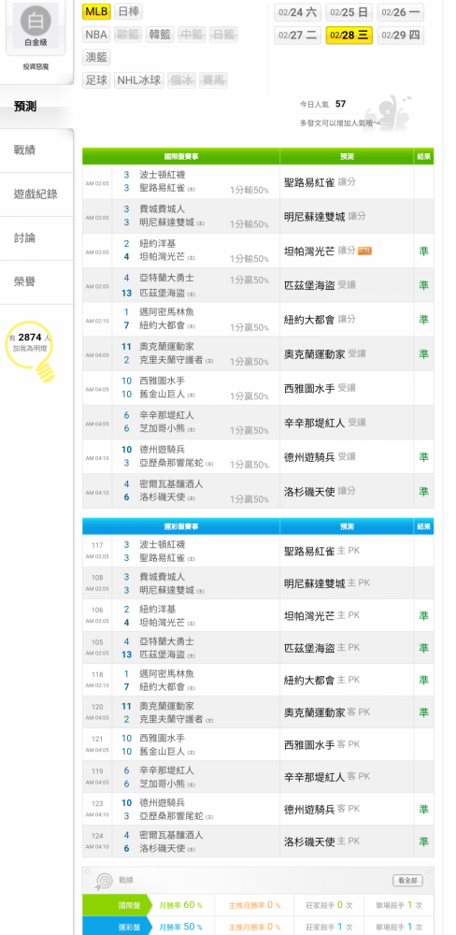456x935 pixels.
Task: Open the 遊戲紀錄 sidebar section
Action: pos(37,194)
